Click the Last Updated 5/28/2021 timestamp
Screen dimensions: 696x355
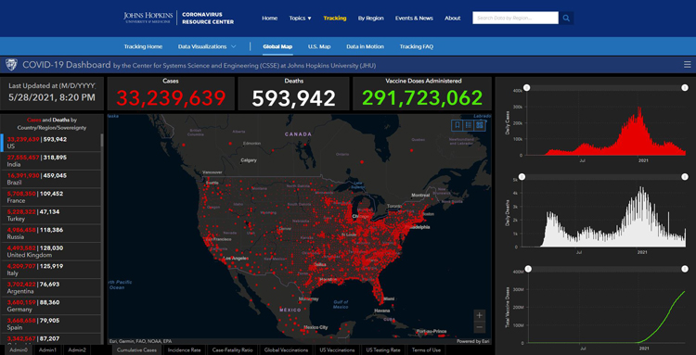[52, 97]
